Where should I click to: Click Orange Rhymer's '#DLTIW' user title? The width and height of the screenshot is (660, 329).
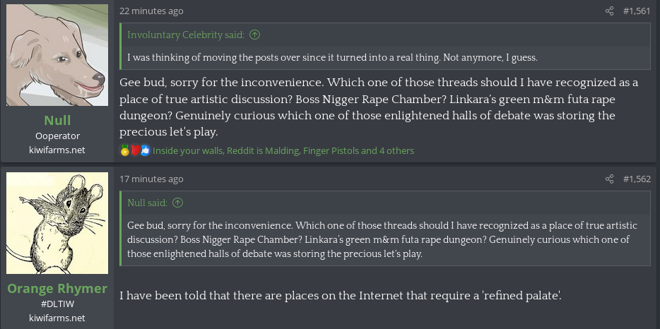point(57,304)
